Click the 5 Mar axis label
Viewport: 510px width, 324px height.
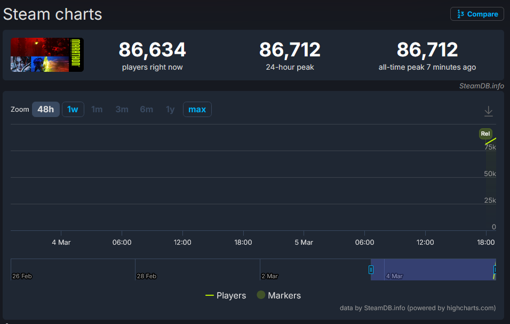click(304, 242)
